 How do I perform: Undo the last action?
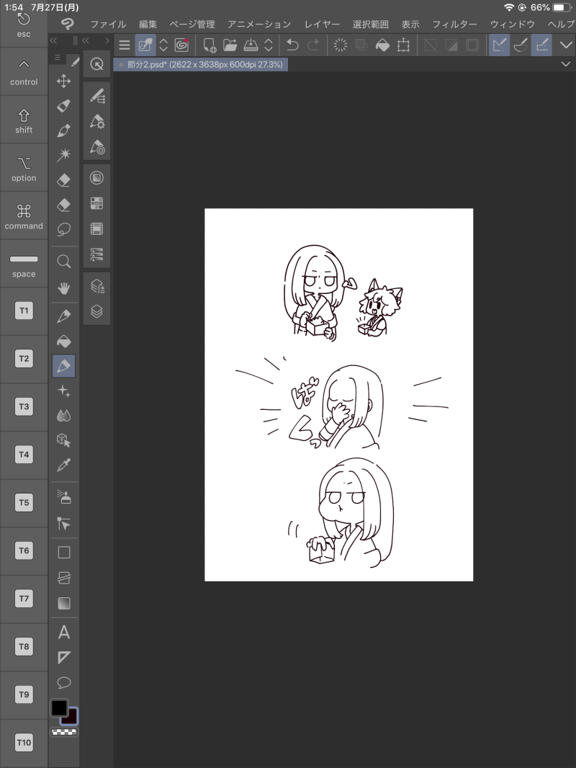click(x=292, y=45)
